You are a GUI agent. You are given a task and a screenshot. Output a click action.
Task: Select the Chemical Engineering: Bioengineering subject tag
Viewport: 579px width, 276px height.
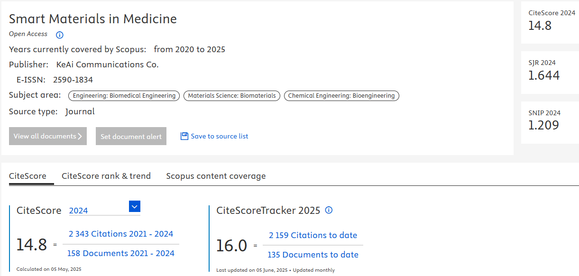coord(341,96)
